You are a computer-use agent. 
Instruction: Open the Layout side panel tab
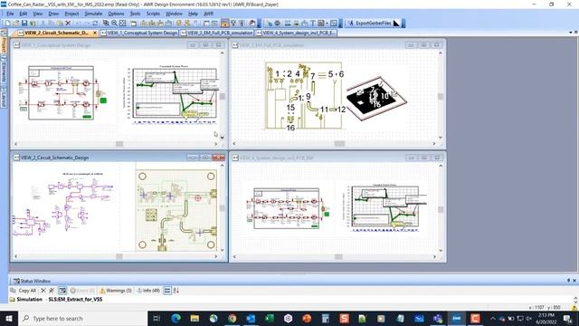click(x=4, y=97)
